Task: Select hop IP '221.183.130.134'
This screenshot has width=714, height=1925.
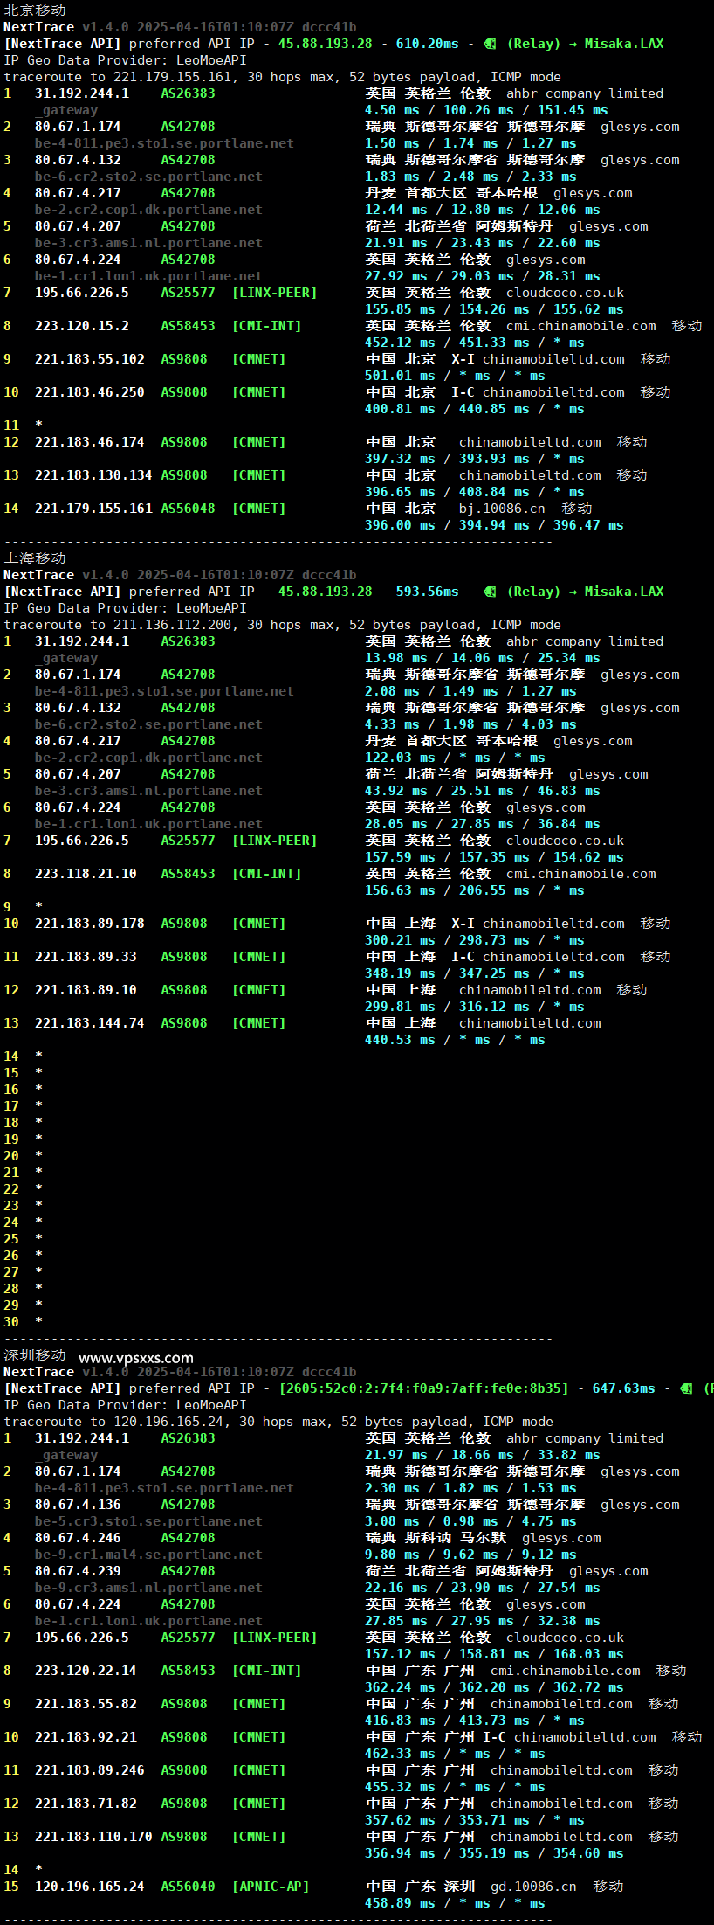Action: (93, 475)
